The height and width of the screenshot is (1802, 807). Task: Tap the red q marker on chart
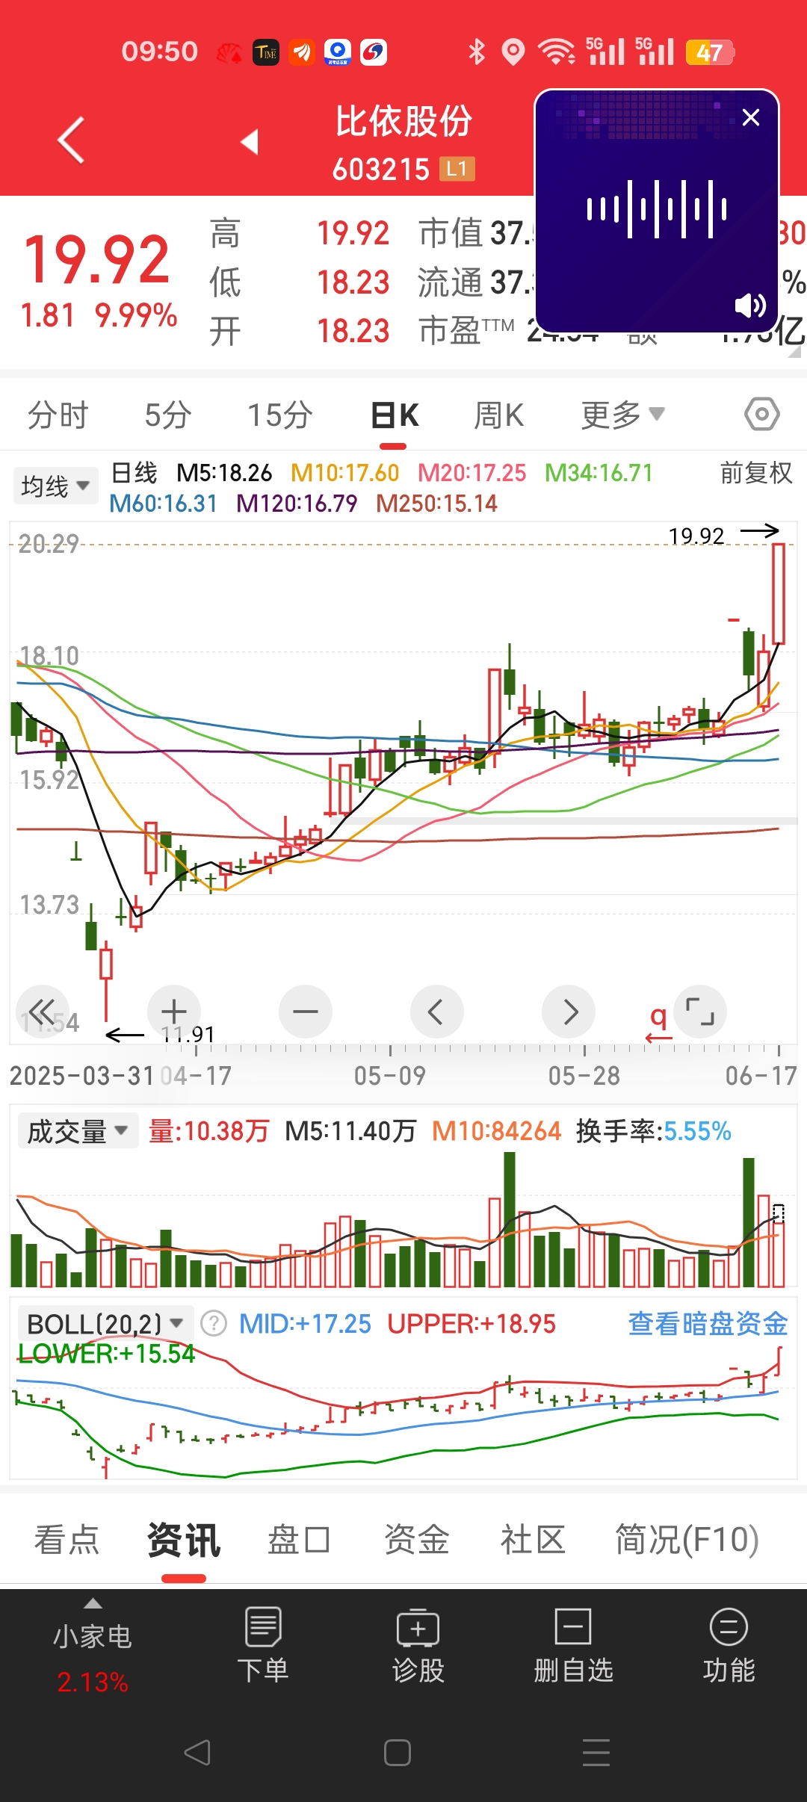pos(658,1022)
